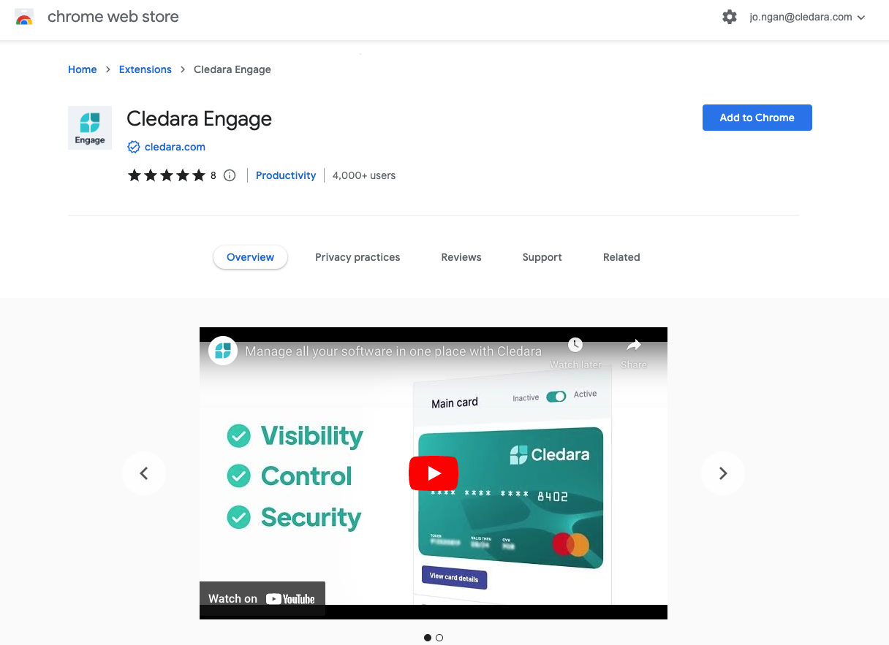This screenshot has width=889, height=645.
Task: Go to Home breadcrumb link
Action: coord(83,69)
